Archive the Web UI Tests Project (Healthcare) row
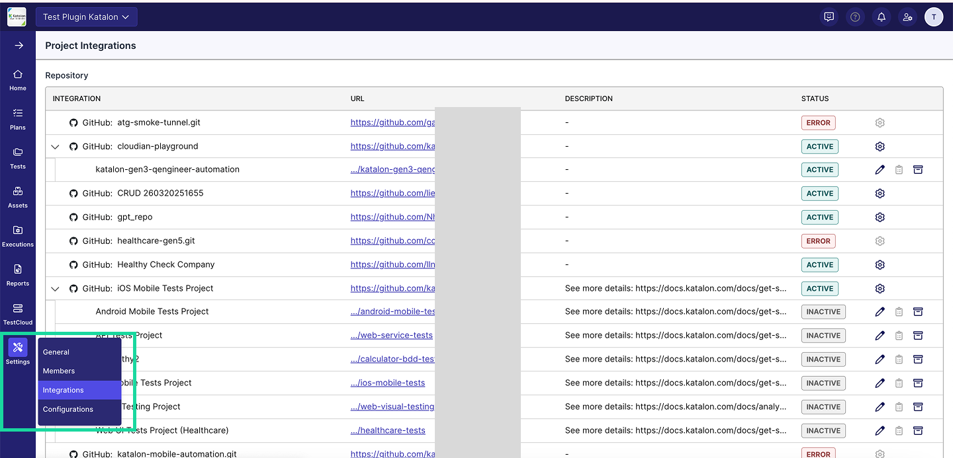 (x=918, y=431)
